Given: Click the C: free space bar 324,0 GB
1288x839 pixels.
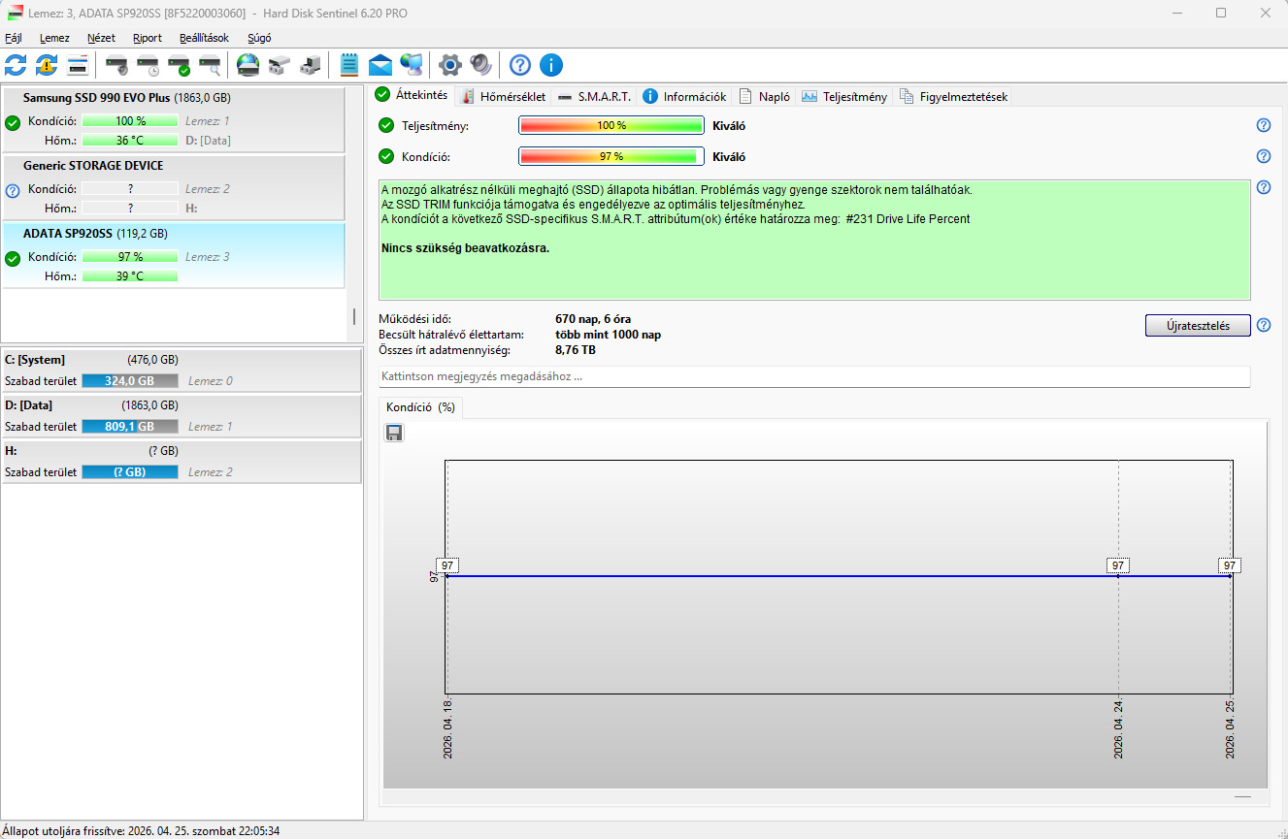Looking at the screenshot, I should [130, 381].
